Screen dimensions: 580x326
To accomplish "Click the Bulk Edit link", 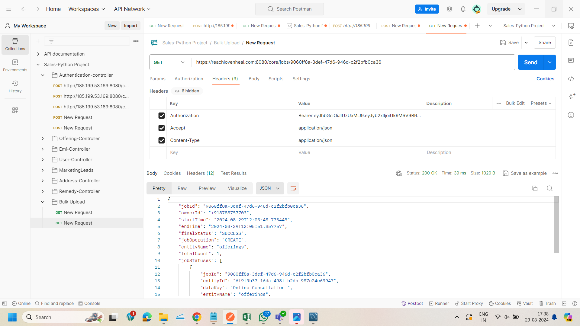I will click(515, 103).
